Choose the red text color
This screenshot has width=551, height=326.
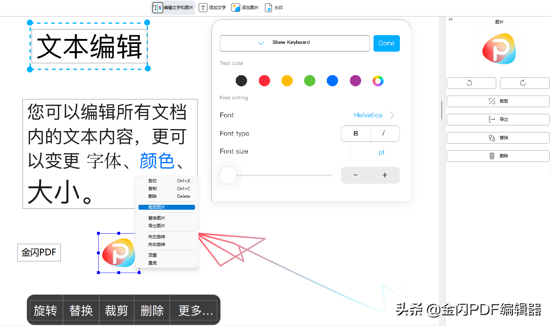[x=264, y=81]
